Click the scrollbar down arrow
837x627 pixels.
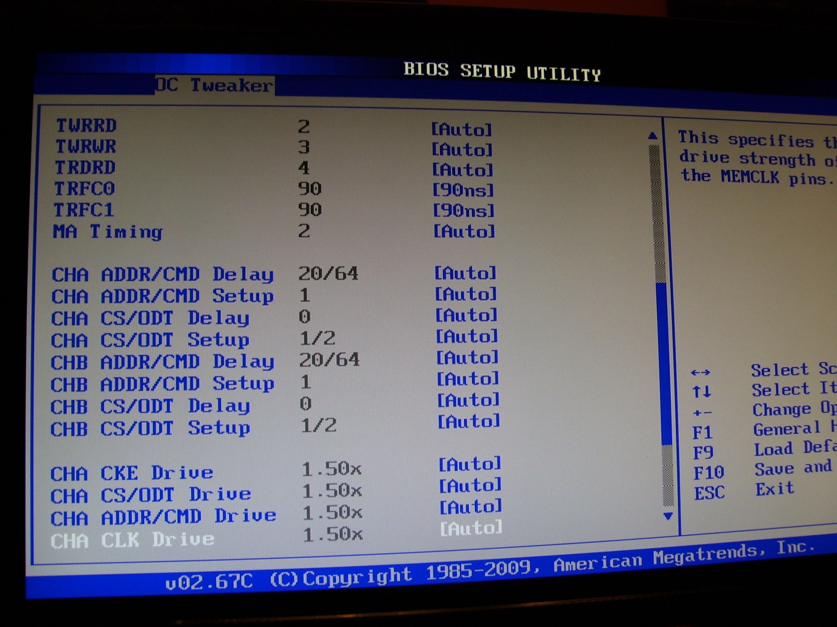[x=668, y=516]
